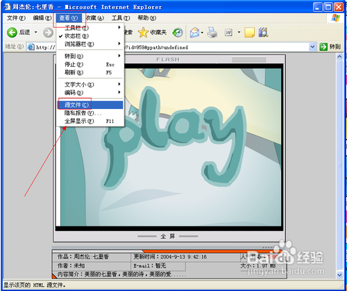This screenshot has height=291, width=347.
Task: Select Stop (停止) menu item
Action: click(x=90, y=64)
